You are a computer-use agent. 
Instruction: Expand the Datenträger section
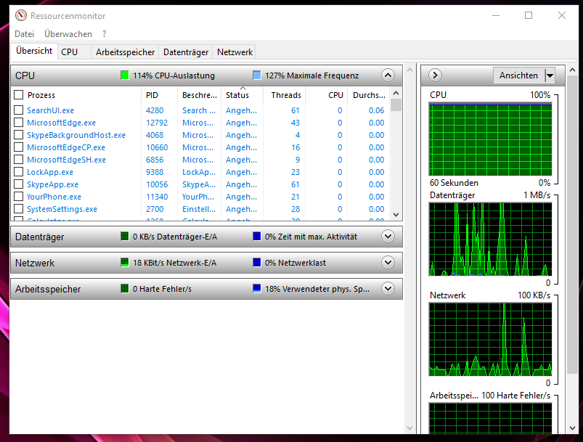388,237
